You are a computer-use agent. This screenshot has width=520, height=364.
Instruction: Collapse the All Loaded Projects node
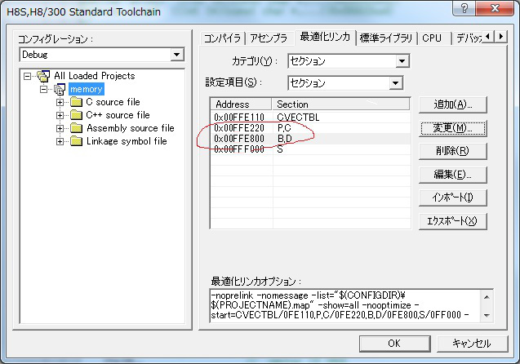point(27,76)
